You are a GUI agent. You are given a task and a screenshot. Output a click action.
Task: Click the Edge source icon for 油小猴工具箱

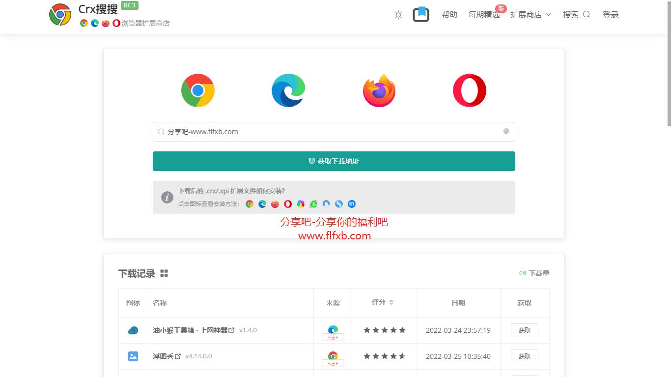[x=333, y=329]
